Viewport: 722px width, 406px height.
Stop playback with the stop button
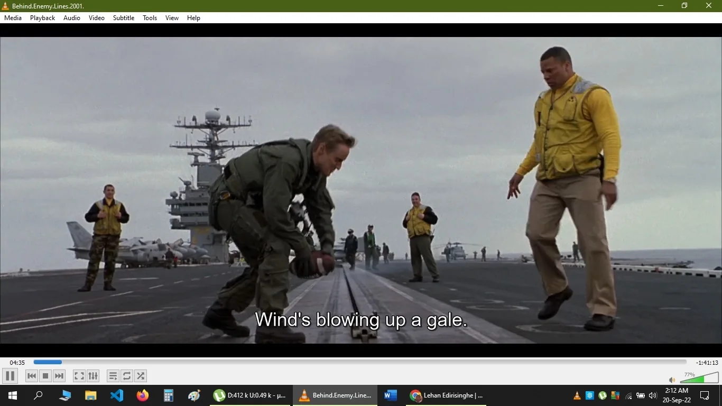click(x=45, y=376)
